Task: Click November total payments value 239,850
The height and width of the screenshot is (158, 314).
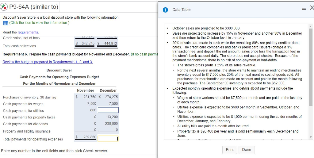Action: click(90, 137)
